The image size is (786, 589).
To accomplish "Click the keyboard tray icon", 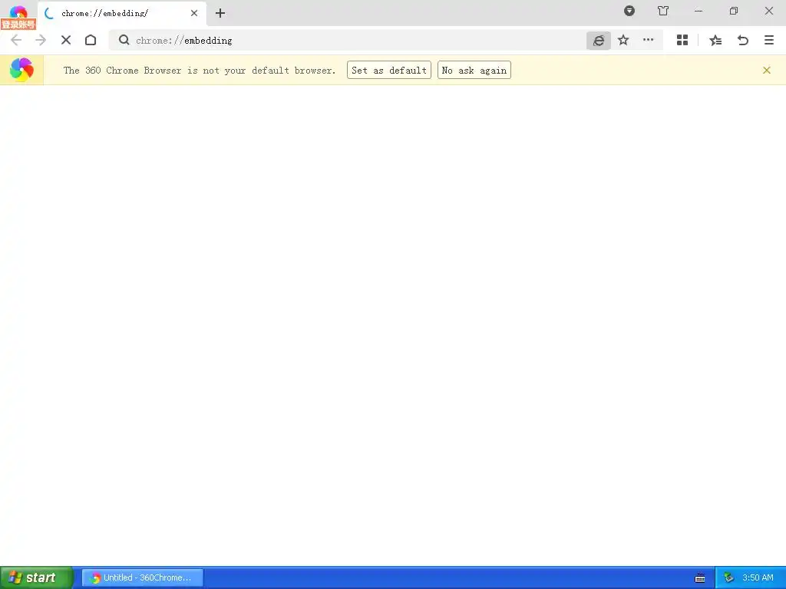I will pos(700,578).
